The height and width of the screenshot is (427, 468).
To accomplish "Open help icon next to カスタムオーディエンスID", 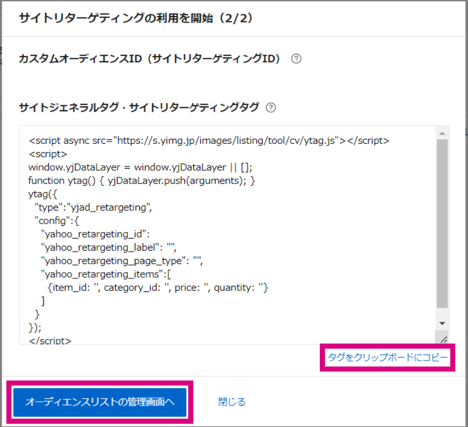I will 296,58.
